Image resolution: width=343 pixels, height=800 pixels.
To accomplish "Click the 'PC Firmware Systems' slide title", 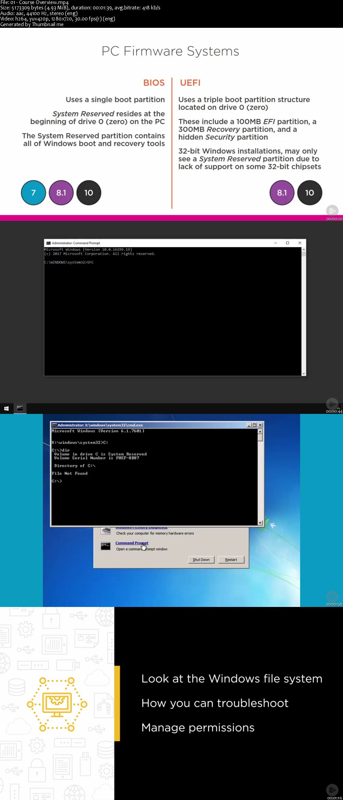I will pyautogui.click(x=170, y=51).
